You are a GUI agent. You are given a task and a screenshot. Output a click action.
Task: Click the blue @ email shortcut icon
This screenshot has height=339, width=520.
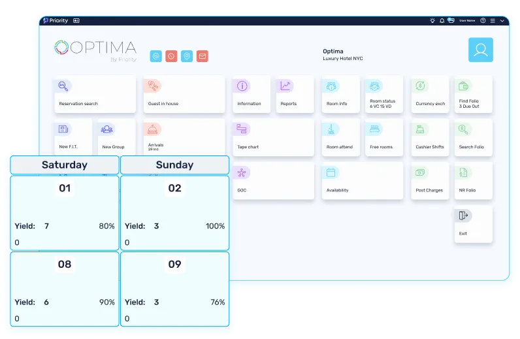[x=156, y=56]
